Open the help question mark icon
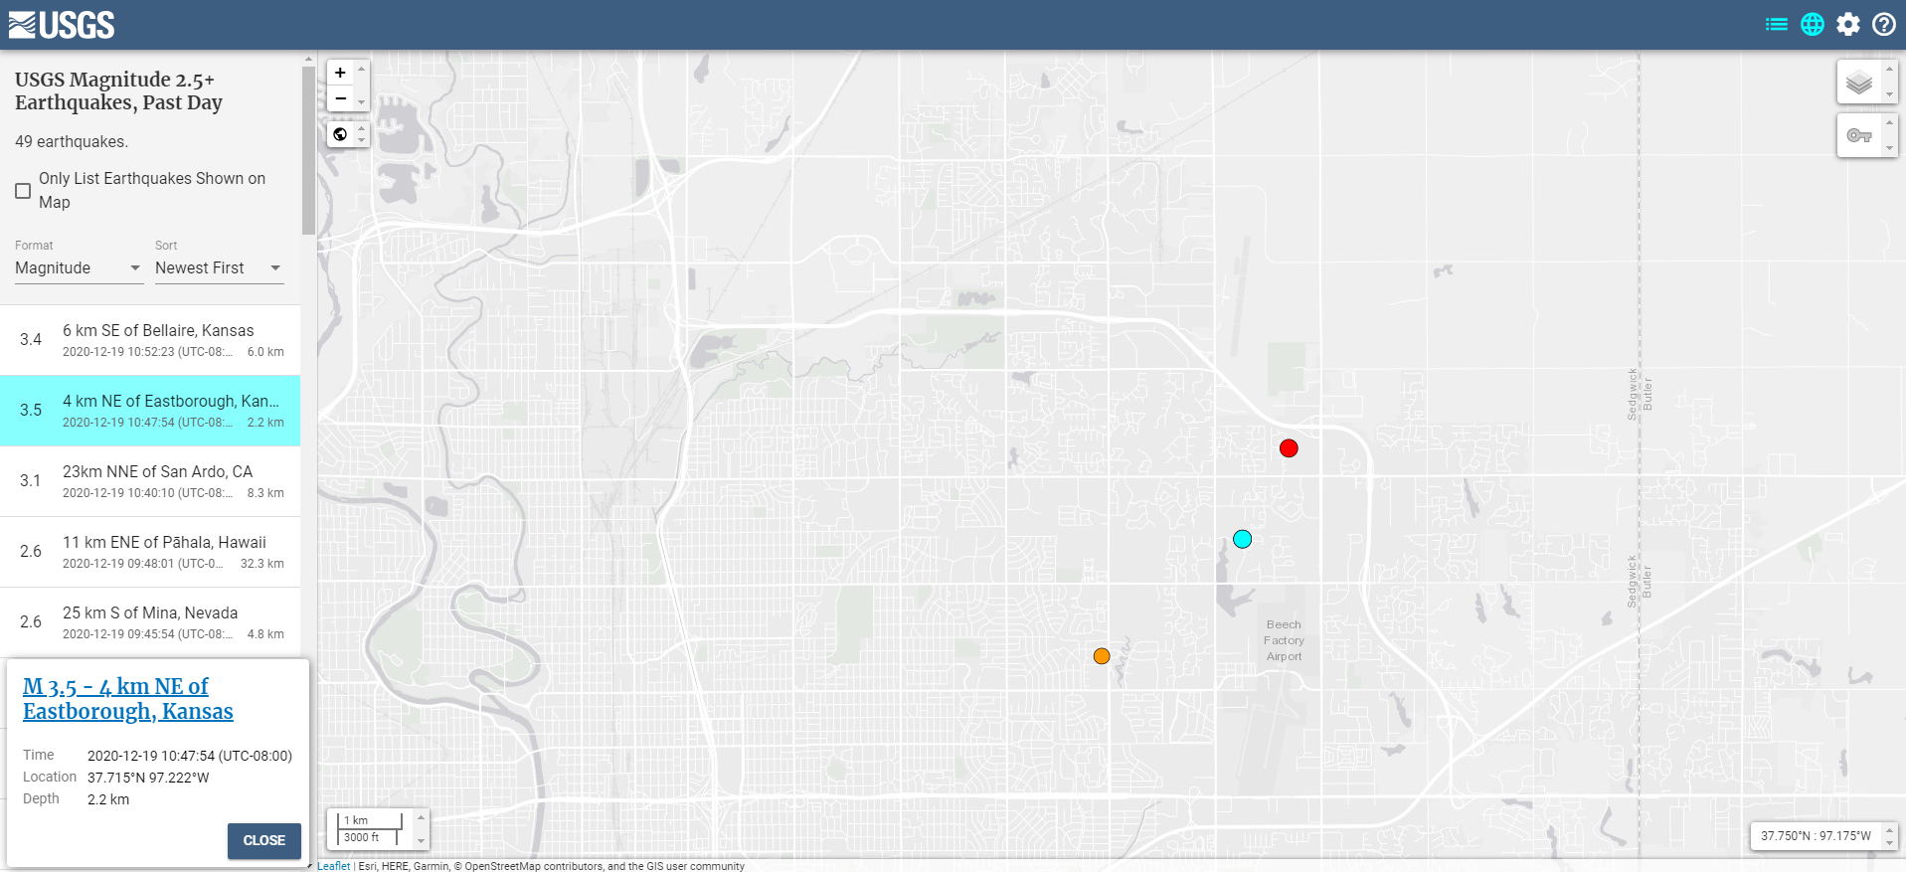Screen dimensions: 1906x872 click(x=1884, y=25)
